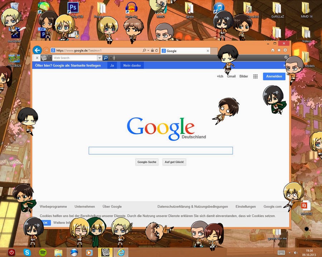
Task: Switch to IMVU in the taskbar
Action: pyautogui.click(x=105, y=252)
